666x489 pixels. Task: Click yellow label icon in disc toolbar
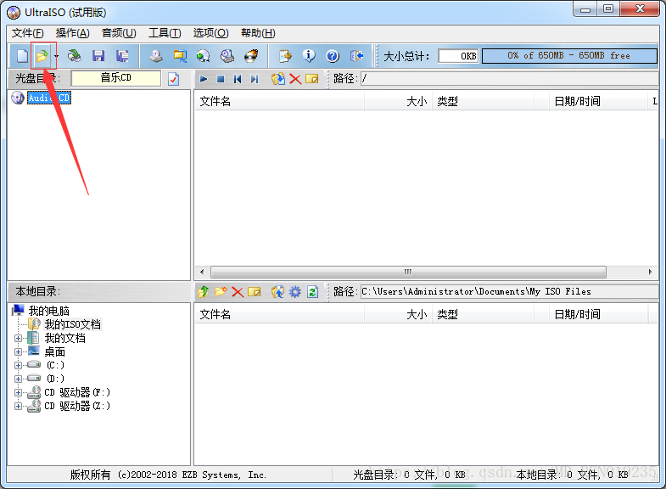tap(311, 79)
